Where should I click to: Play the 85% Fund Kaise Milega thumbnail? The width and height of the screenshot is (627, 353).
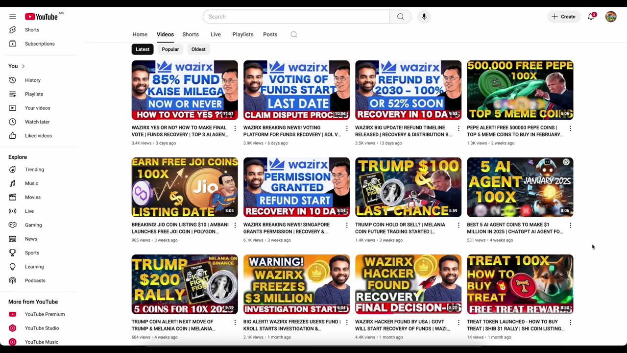pyautogui.click(x=185, y=90)
